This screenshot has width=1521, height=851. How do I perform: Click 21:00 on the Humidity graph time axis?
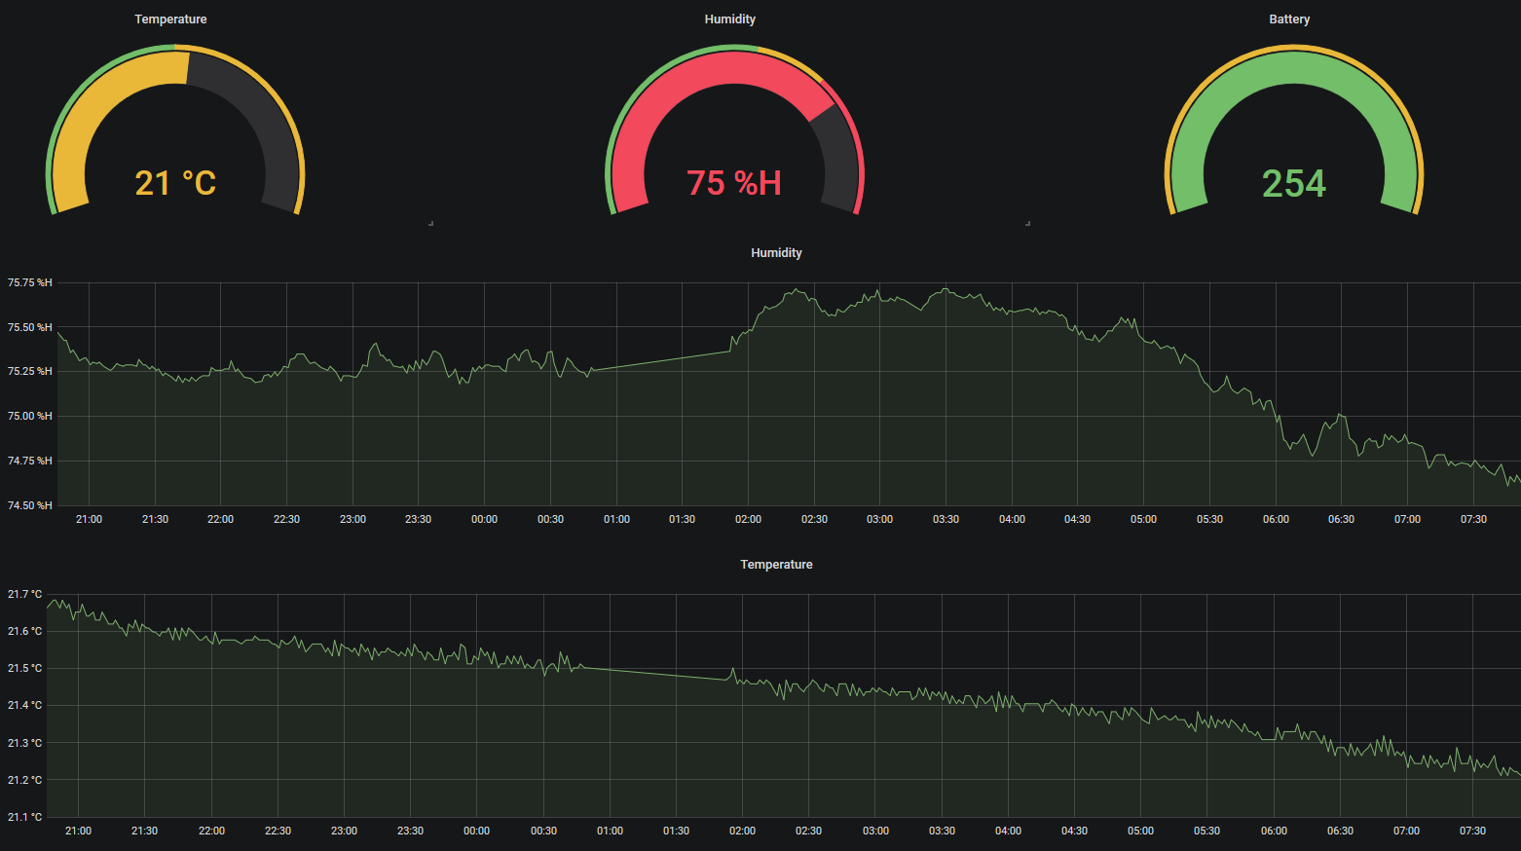(89, 519)
